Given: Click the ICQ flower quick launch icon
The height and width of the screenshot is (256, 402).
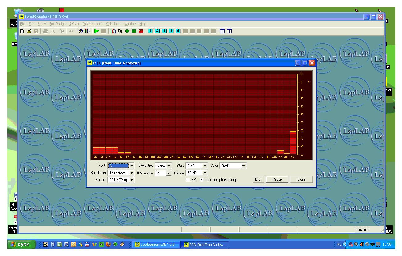Looking at the screenshot, I should point(115,245).
